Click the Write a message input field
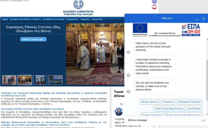The width and height of the screenshot is (208, 128). pyautogui.click(x=164, y=120)
